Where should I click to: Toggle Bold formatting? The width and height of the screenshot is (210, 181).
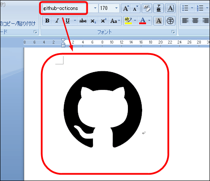[x=48, y=21]
